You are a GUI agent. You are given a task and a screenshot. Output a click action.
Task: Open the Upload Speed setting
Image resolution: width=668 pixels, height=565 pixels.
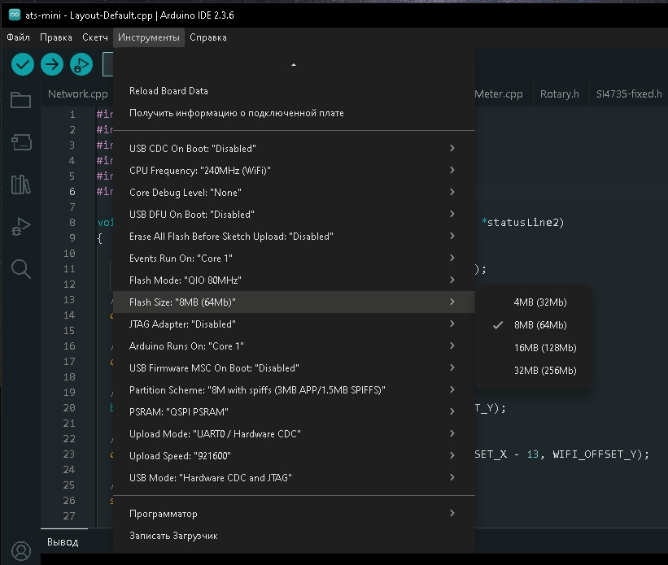tap(294, 456)
